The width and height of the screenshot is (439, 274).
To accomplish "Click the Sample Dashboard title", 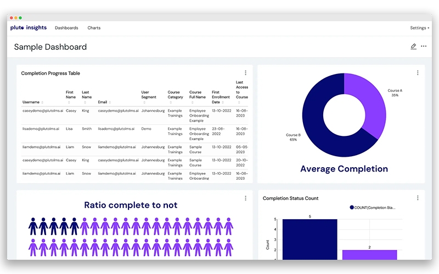I will tap(50, 47).
